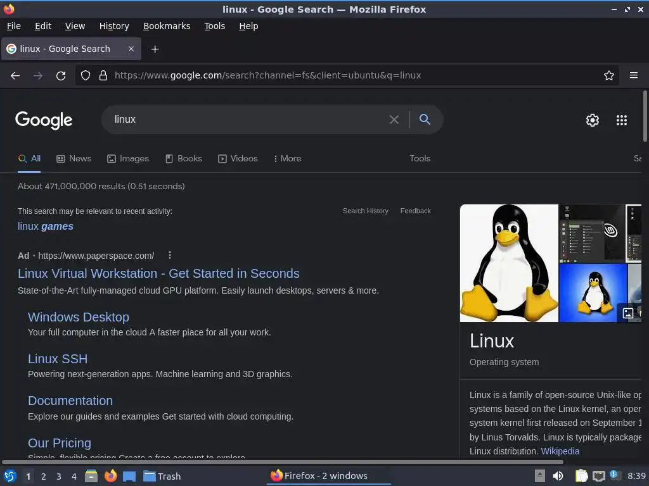Open the desktop application menu icon
The height and width of the screenshot is (486, 649).
pyautogui.click(x=10, y=476)
